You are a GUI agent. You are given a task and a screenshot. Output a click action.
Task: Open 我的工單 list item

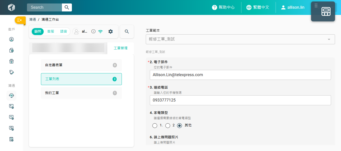coord(81,93)
